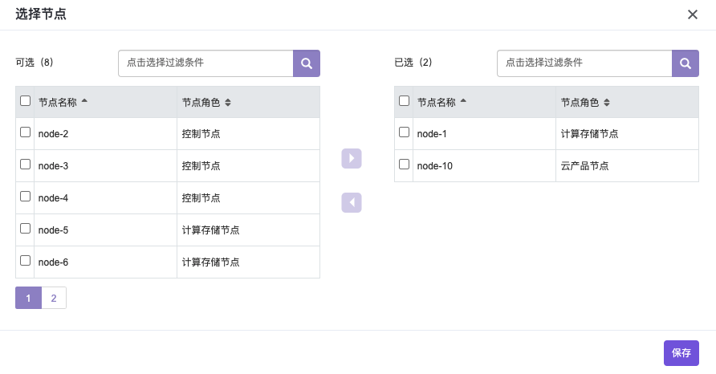The image size is (716, 374).
Task: Click the search icon in selected nodes panel
Action: pyautogui.click(x=685, y=63)
